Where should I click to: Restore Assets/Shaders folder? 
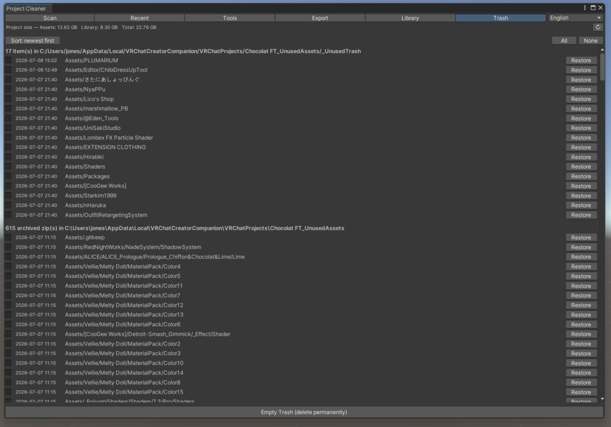point(581,166)
